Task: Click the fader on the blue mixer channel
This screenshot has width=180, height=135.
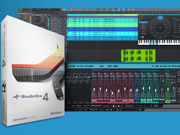Action: [137, 90]
